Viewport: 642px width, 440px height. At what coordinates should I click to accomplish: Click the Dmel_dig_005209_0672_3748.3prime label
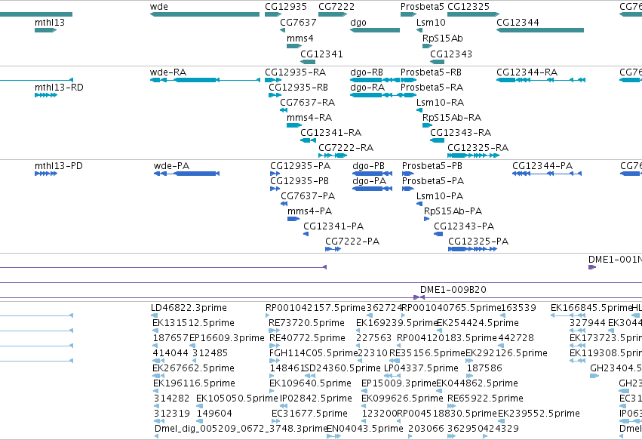(x=241, y=429)
